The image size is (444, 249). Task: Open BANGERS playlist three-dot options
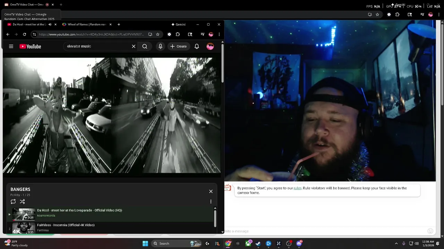pos(211,202)
